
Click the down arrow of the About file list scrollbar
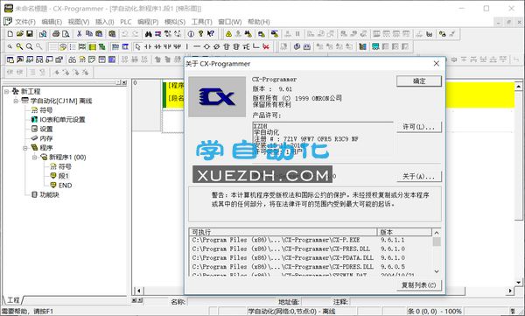pos(437,271)
